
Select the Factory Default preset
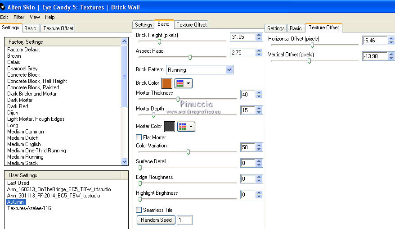pos(23,50)
